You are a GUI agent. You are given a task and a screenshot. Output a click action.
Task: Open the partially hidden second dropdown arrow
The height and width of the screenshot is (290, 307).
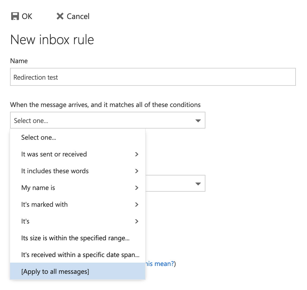click(198, 184)
